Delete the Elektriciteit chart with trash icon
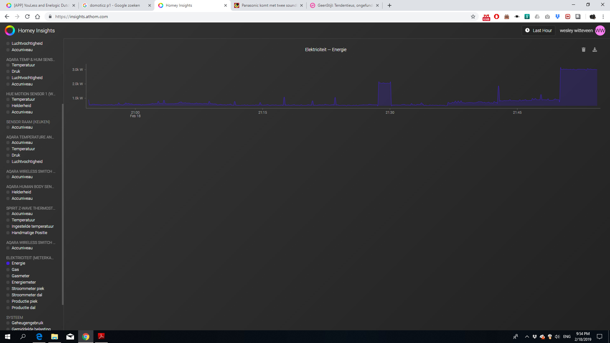The width and height of the screenshot is (610, 343). [583, 50]
